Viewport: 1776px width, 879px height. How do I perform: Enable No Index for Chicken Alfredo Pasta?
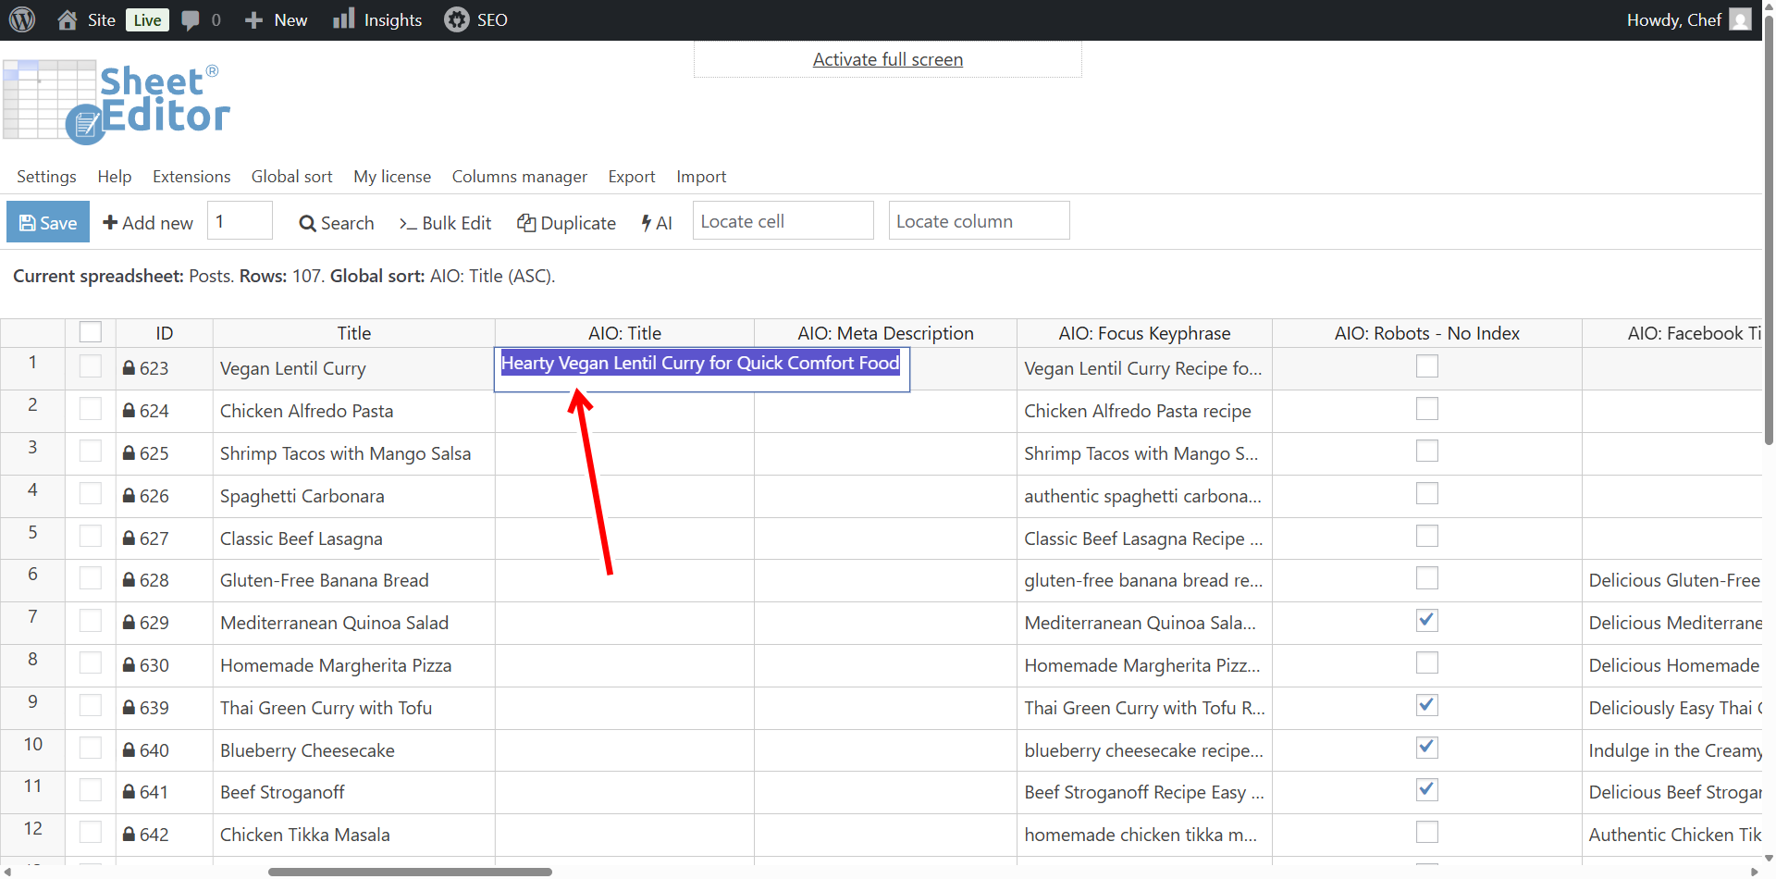point(1426,409)
